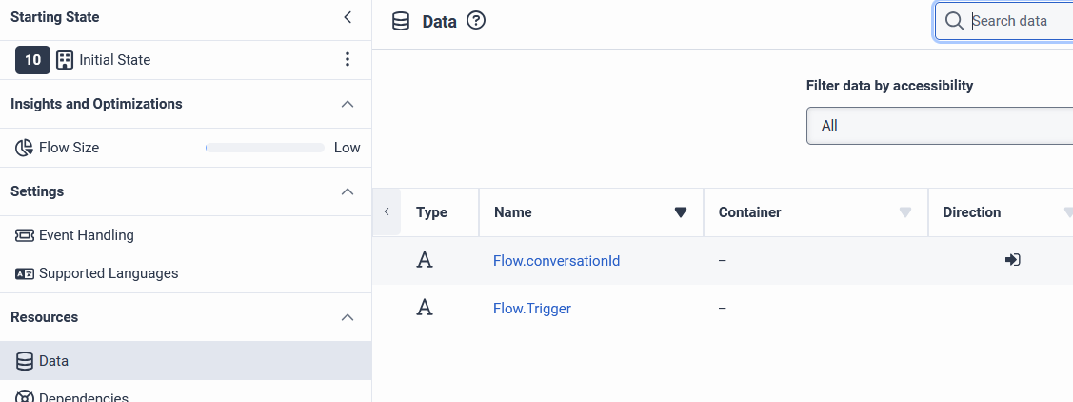
Task: Click the Flow.conversationId string type icon
Action: (425, 260)
